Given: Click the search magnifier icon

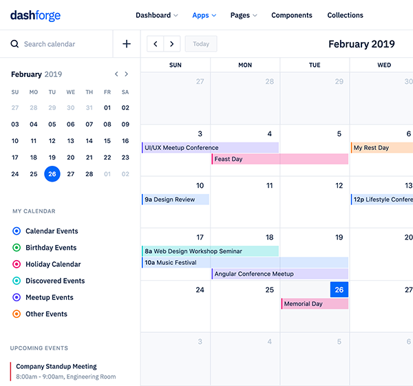Looking at the screenshot, I should click(14, 44).
